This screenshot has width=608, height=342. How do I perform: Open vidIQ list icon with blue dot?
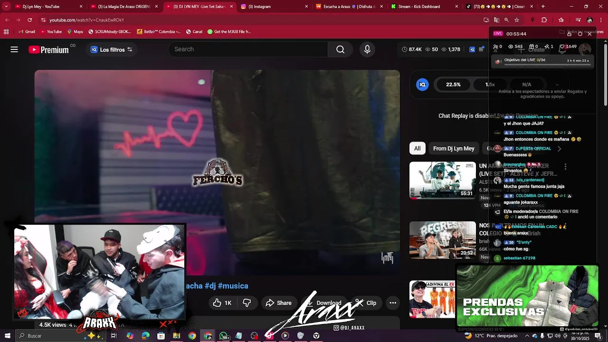click(481, 49)
